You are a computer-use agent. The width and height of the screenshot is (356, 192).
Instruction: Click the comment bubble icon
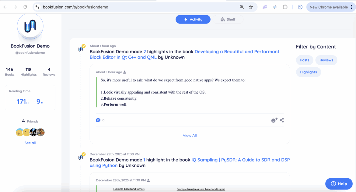point(98,120)
